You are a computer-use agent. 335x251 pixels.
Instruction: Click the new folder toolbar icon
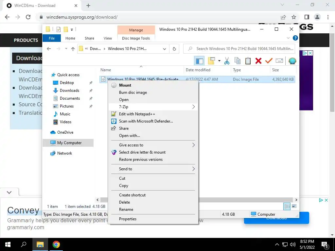click(211, 61)
